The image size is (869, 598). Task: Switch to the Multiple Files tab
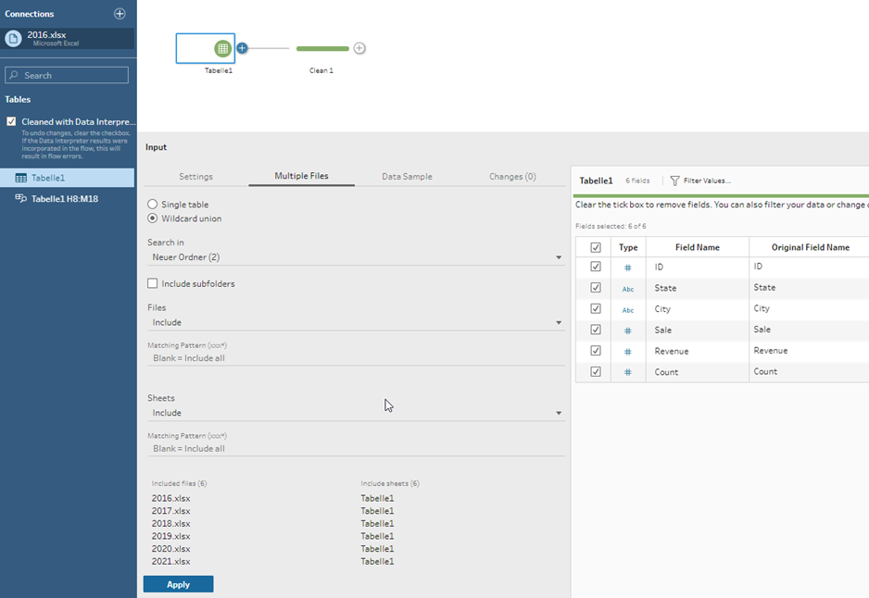(301, 176)
